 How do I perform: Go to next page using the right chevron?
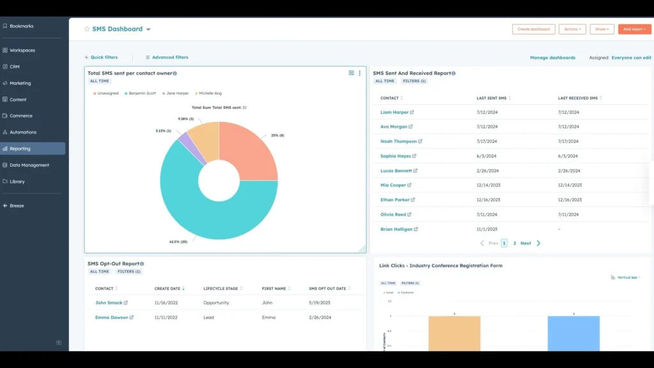pos(538,243)
